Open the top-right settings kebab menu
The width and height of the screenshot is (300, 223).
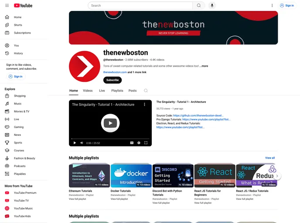coord(272,6)
